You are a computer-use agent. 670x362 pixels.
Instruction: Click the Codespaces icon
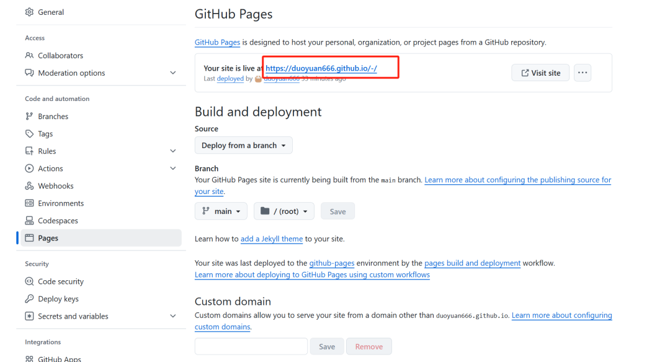coord(29,221)
